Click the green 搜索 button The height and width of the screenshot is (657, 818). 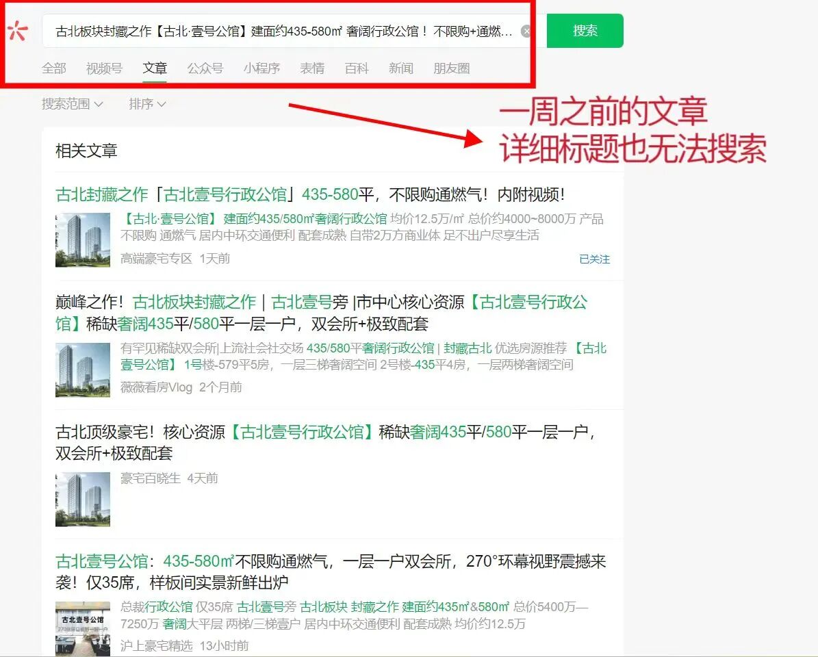pyautogui.click(x=585, y=31)
